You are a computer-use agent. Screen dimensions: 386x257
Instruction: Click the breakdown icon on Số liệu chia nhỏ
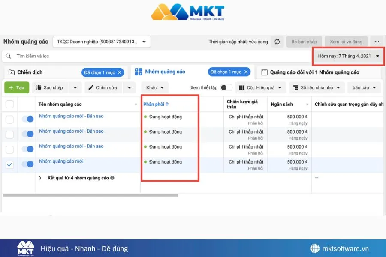pos(296,87)
